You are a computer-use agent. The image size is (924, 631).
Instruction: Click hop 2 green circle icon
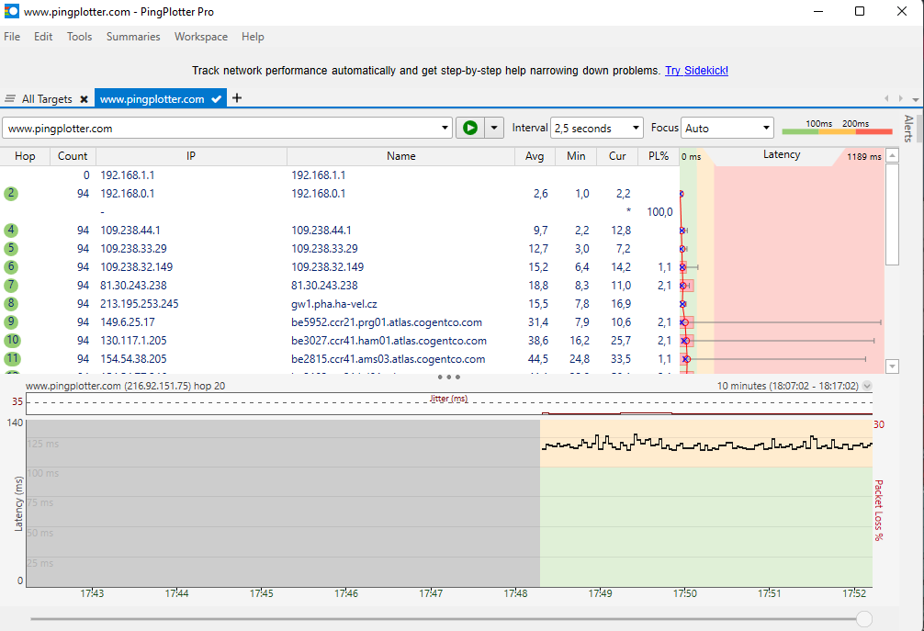click(11, 194)
